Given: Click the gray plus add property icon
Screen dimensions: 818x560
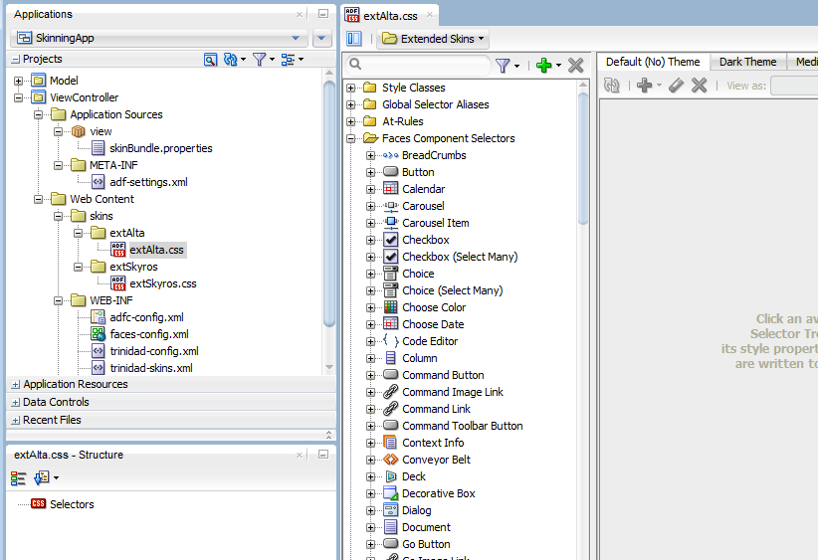Looking at the screenshot, I should [644, 85].
